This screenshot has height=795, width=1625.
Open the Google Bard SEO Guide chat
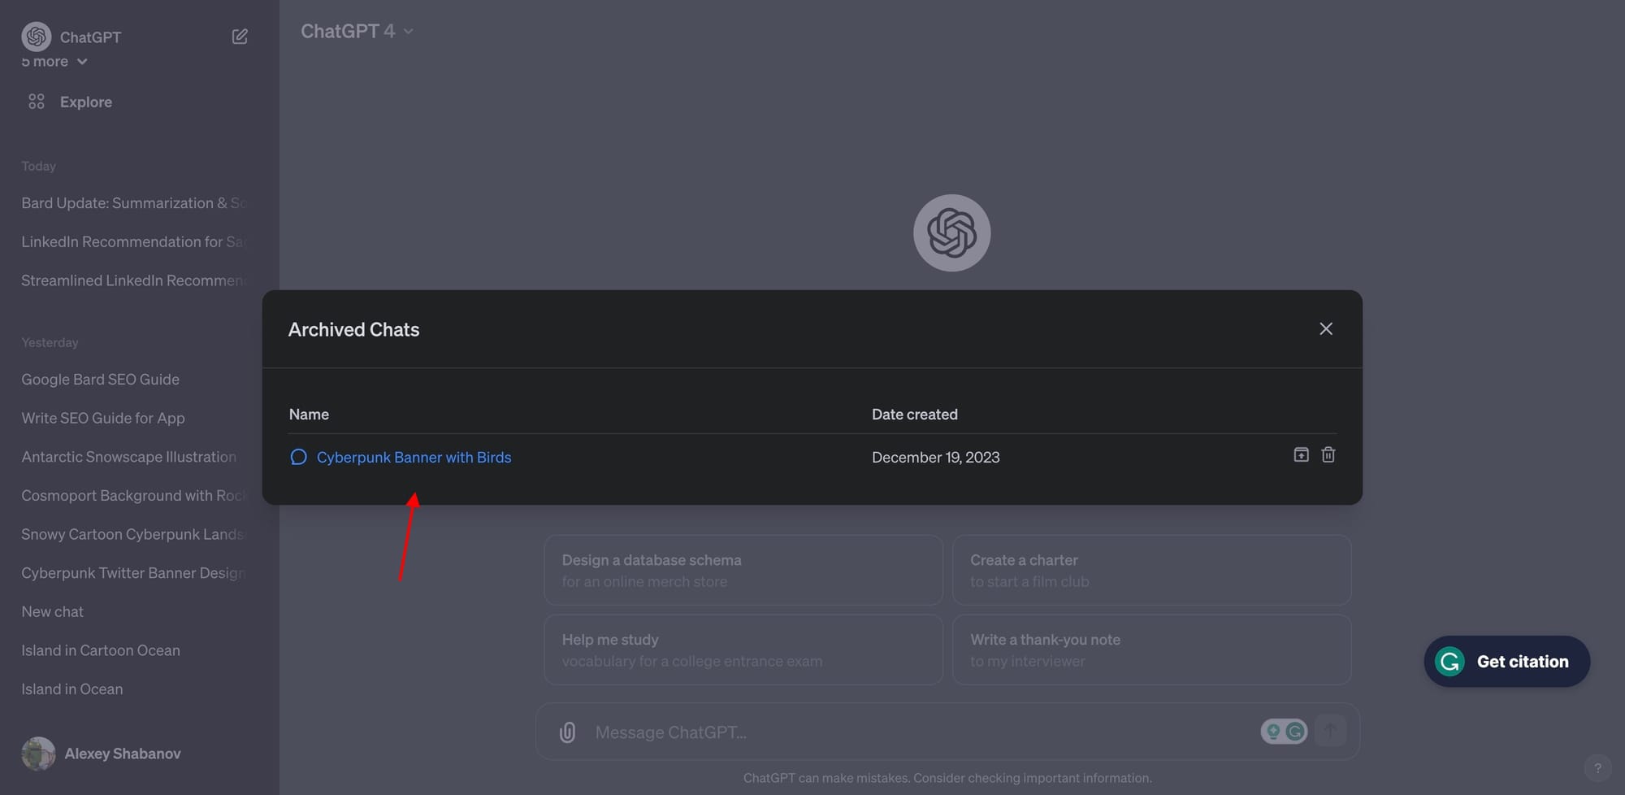(101, 380)
